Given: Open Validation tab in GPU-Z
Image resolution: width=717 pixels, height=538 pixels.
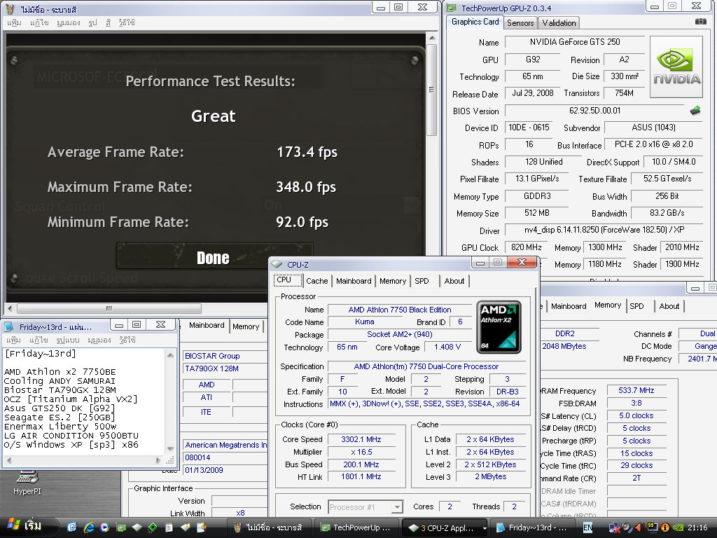Looking at the screenshot, I should [x=558, y=23].
